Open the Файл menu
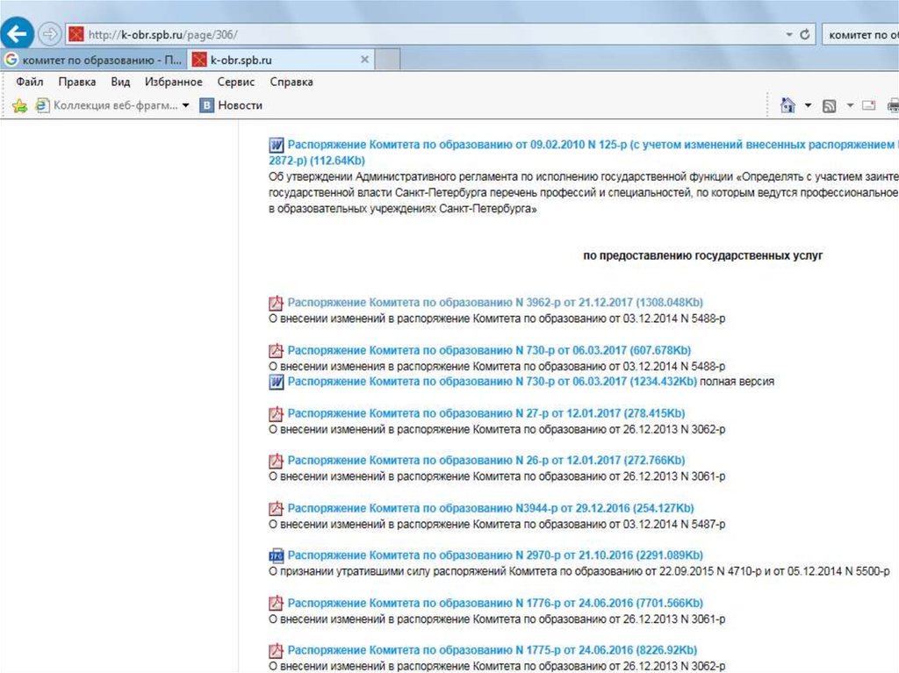 30,82
